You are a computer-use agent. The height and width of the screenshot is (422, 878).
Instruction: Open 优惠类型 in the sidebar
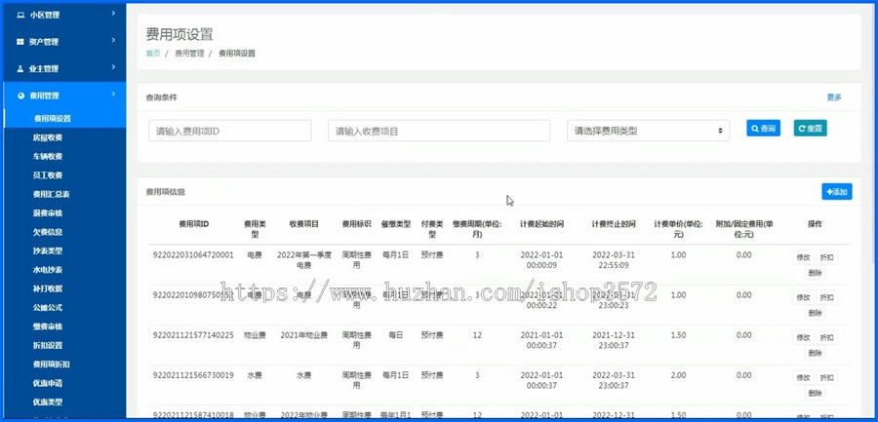pyautogui.click(x=48, y=402)
